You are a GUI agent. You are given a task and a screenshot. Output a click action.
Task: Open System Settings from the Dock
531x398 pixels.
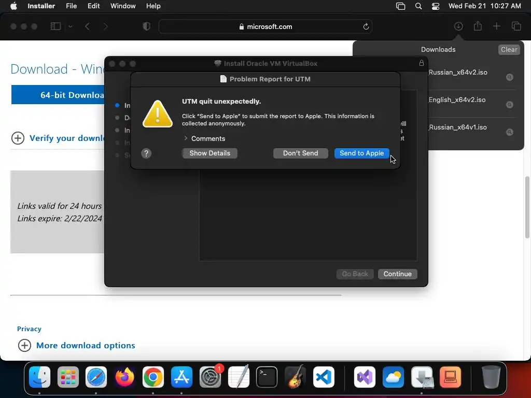(210, 377)
